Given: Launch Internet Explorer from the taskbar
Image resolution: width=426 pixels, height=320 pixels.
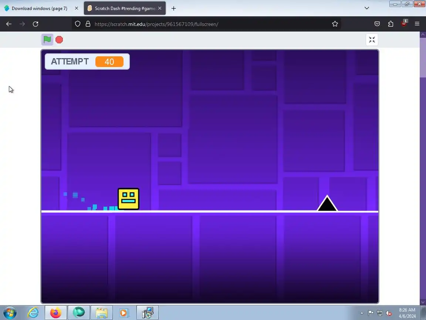Looking at the screenshot, I should click(33, 313).
